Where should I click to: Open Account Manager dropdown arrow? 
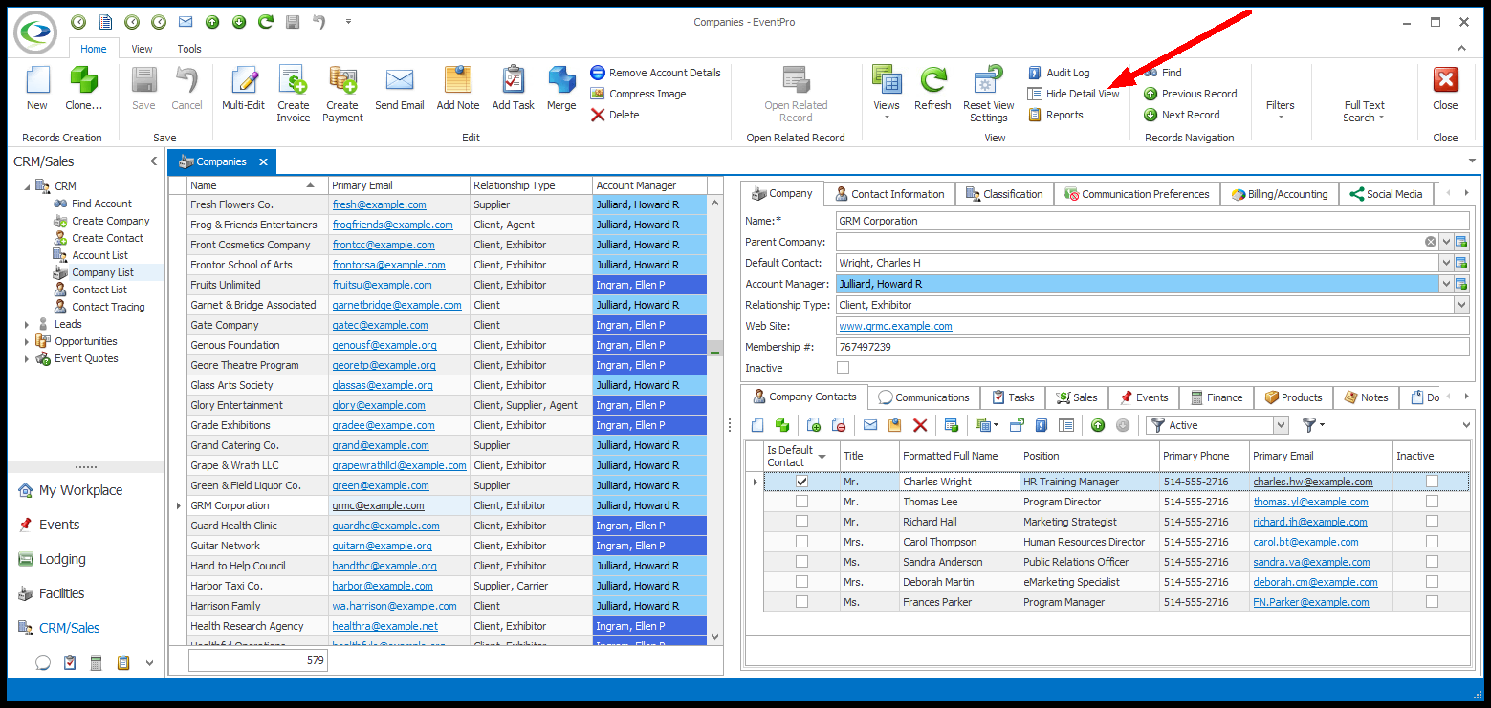[x=1445, y=284]
